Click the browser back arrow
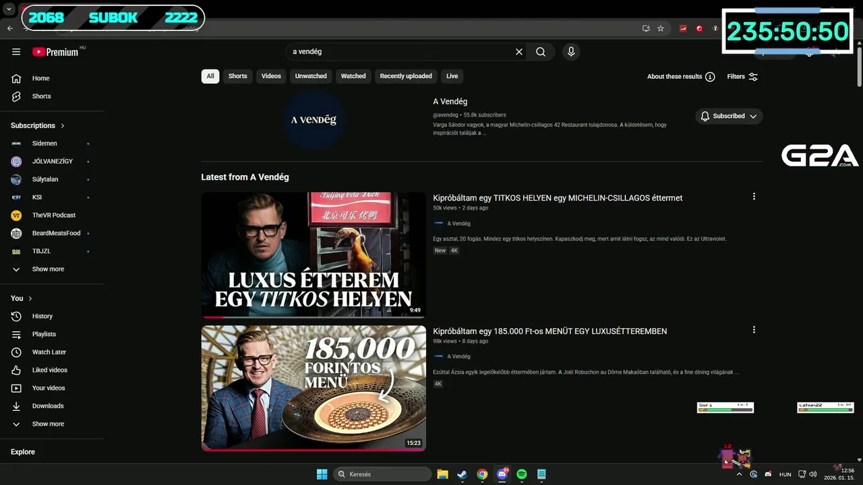The height and width of the screenshot is (485, 863). pyautogui.click(x=9, y=28)
